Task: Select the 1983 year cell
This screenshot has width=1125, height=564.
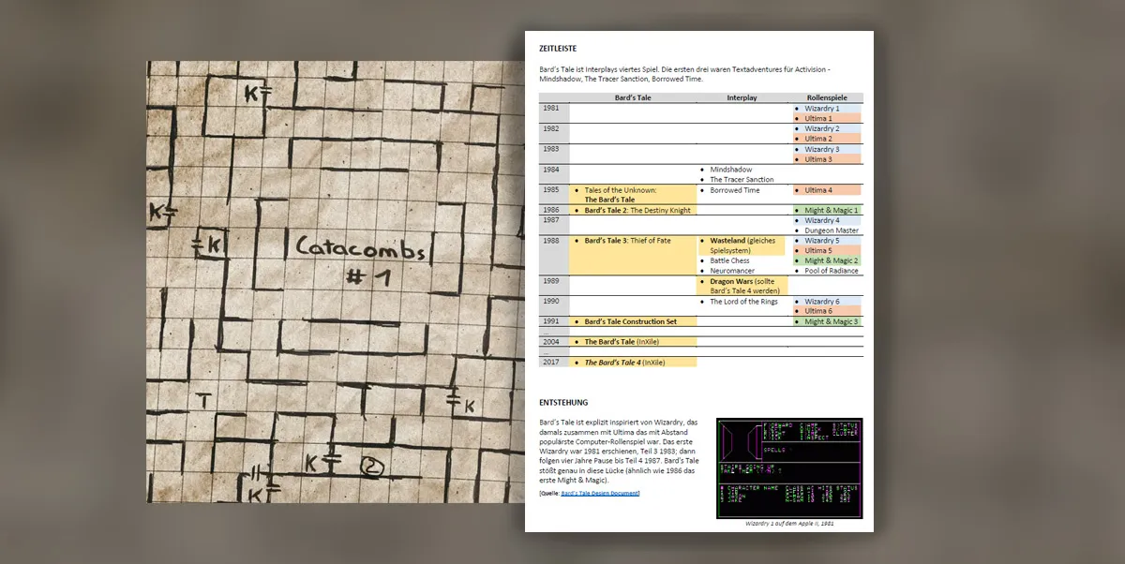Action: [x=554, y=154]
